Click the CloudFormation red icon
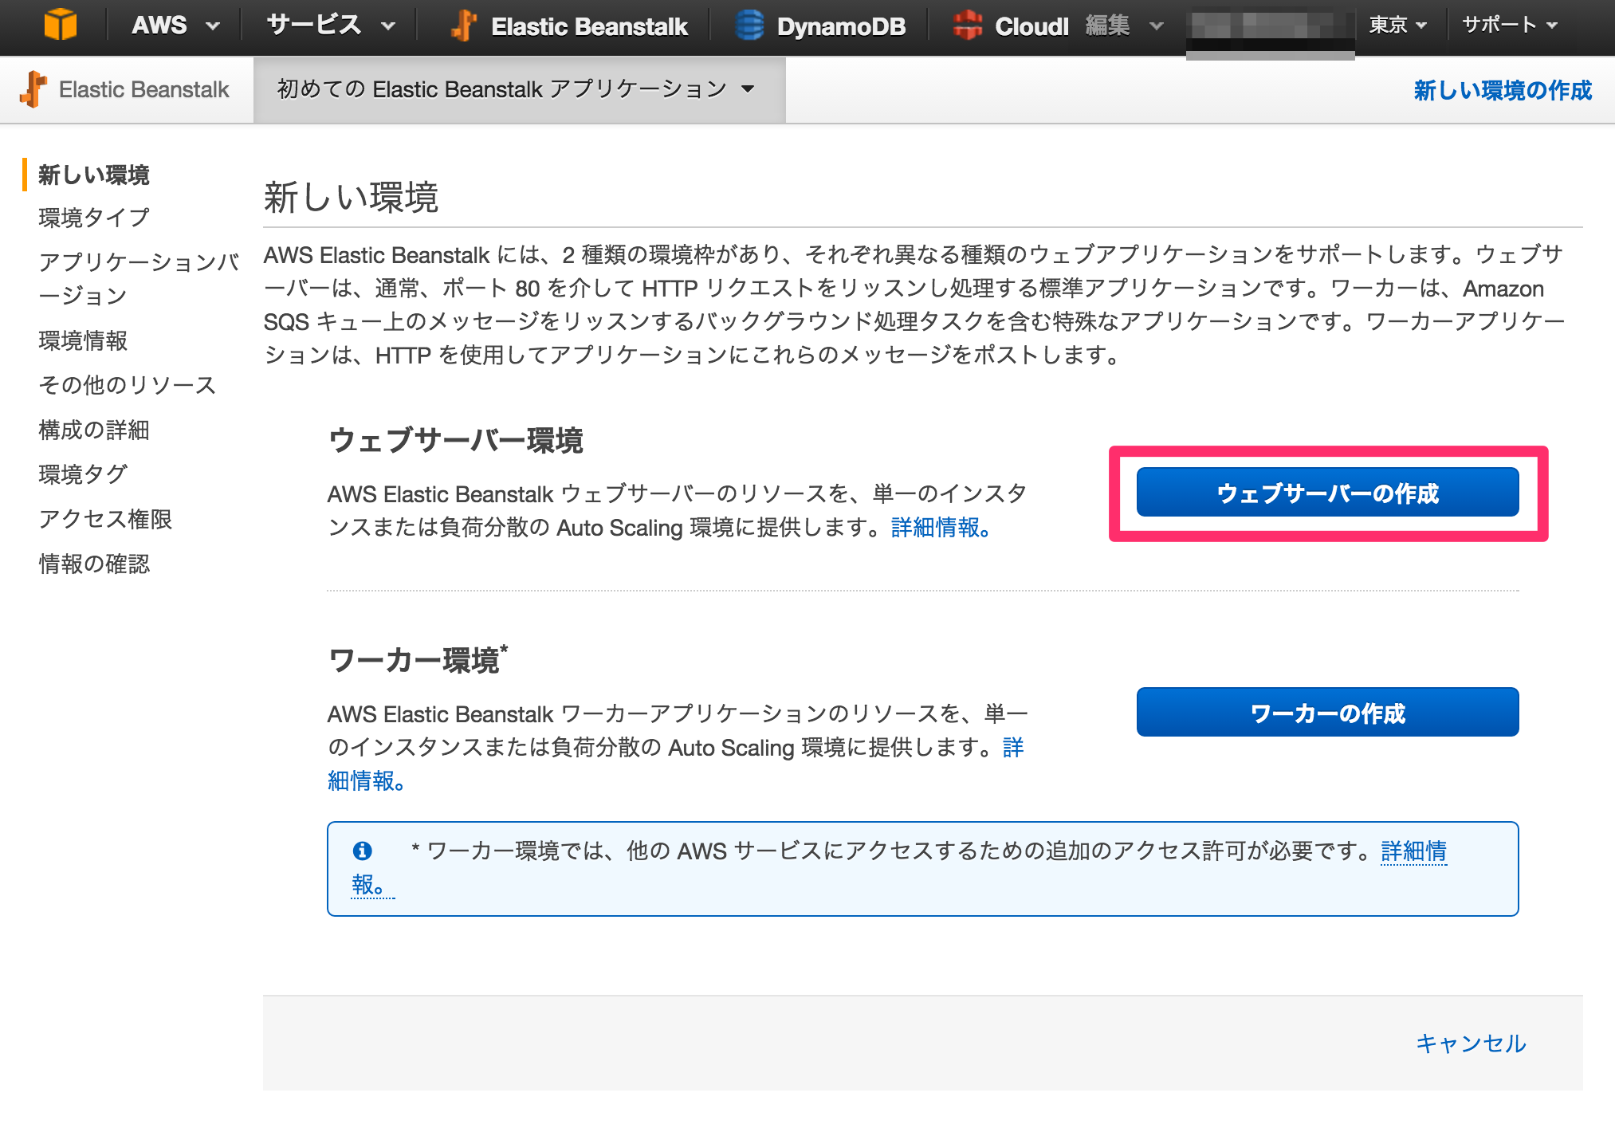 [968, 26]
